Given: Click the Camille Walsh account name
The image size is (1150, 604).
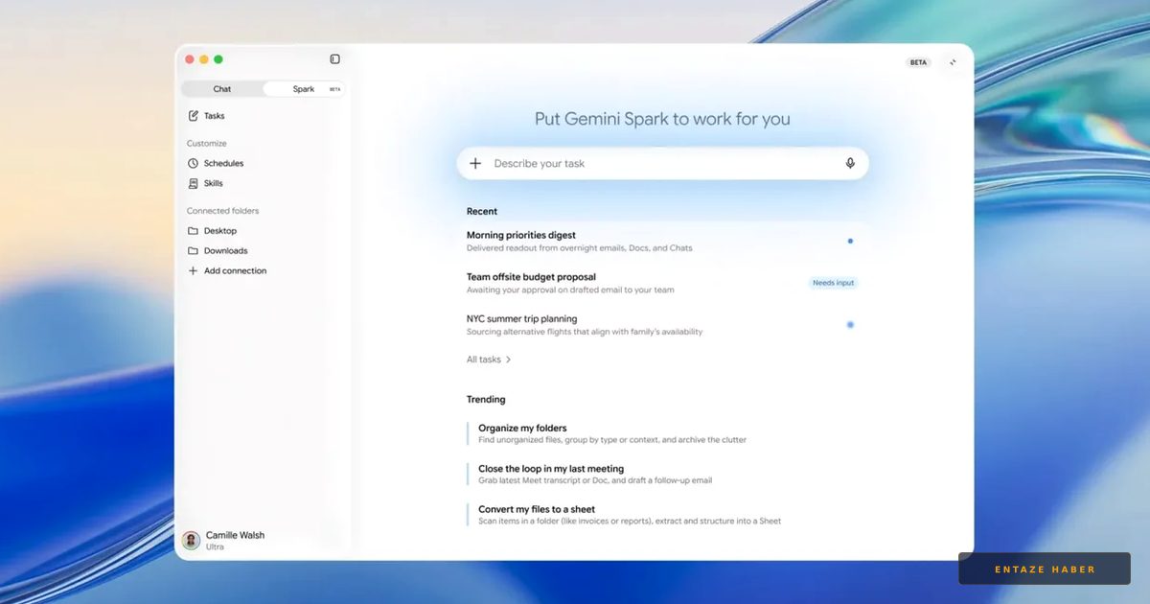Looking at the screenshot, I should coord(235,535).
